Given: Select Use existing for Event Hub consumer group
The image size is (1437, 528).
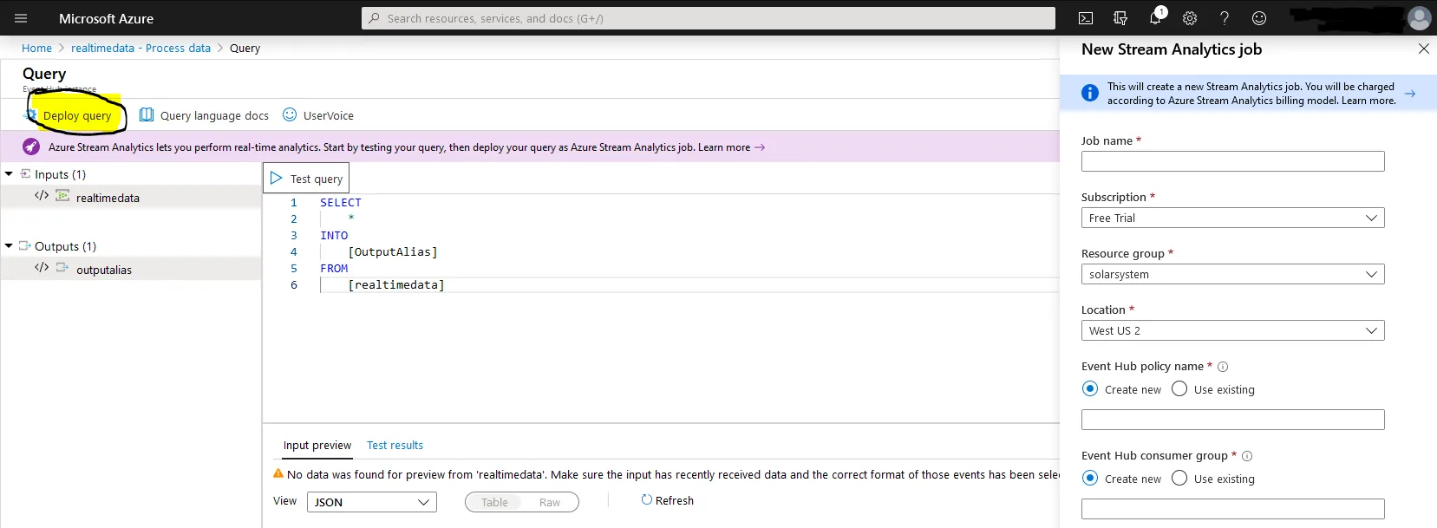Looking at the screenshot, I should pyautogui.click(x=1179, y=479).
